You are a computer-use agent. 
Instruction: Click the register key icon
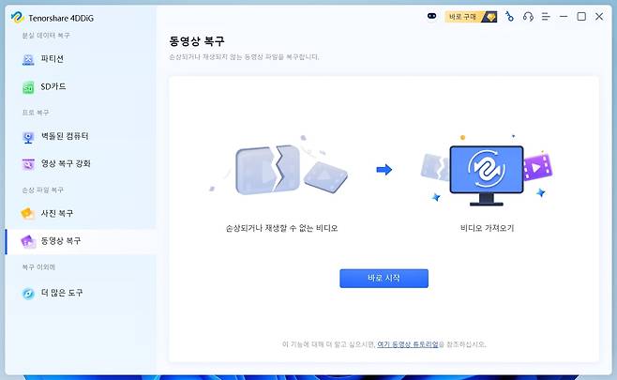pyautogui.click(x=509, y=17)
